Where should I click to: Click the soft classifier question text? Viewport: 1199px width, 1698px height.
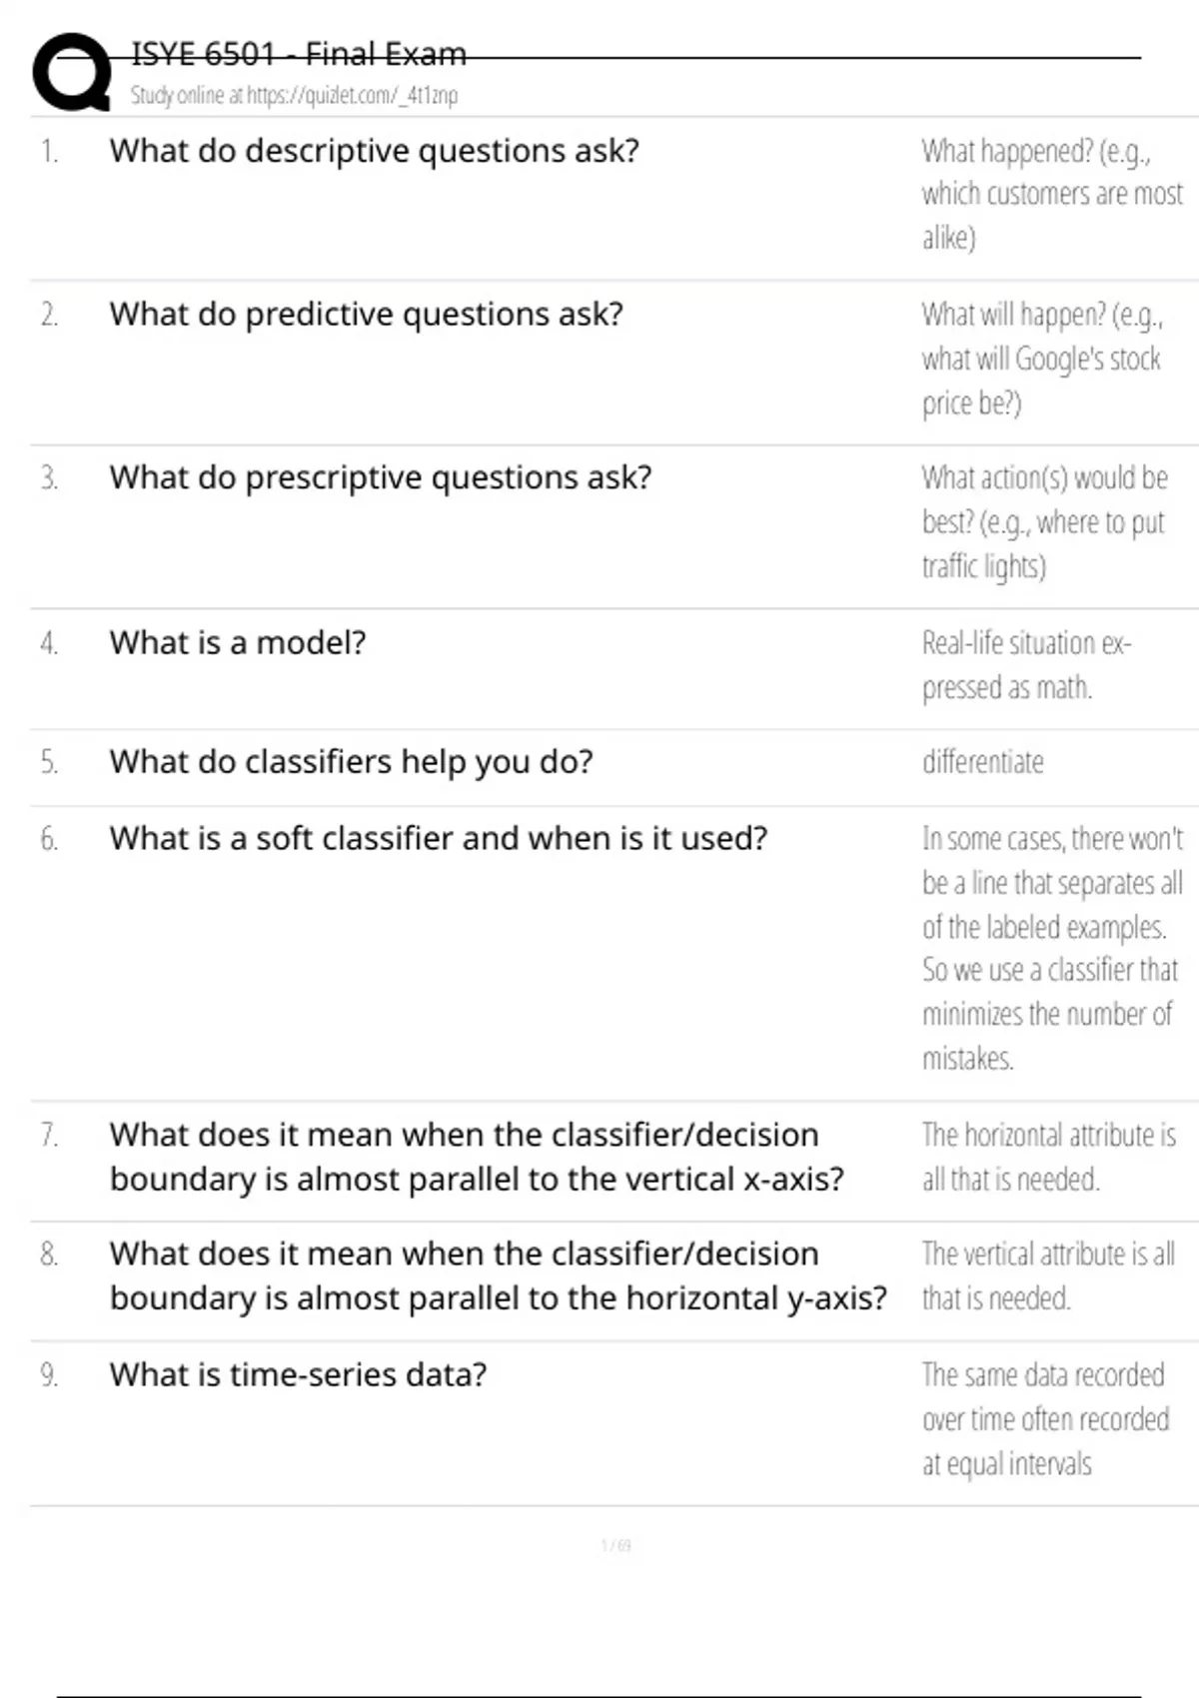[x=438, y=839]
